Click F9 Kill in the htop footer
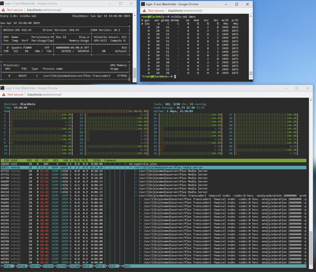316x272 pixels. click(111, 266)
